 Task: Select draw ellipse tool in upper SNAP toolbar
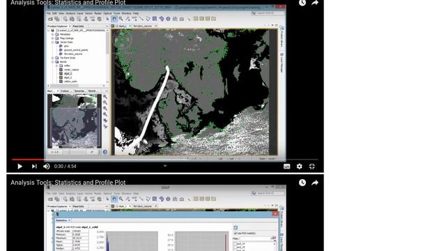(168, 19)
